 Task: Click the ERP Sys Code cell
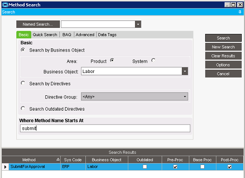click(73, 167)
